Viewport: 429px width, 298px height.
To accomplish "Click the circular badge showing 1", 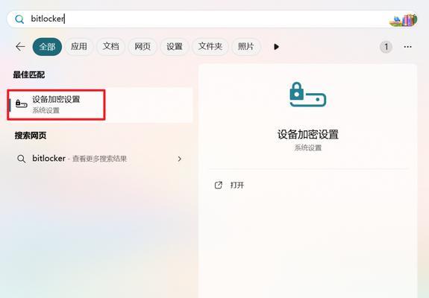I will [x=386, y=47].
